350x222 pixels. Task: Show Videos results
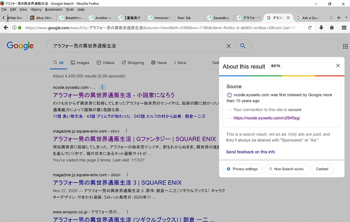point(105,63)
